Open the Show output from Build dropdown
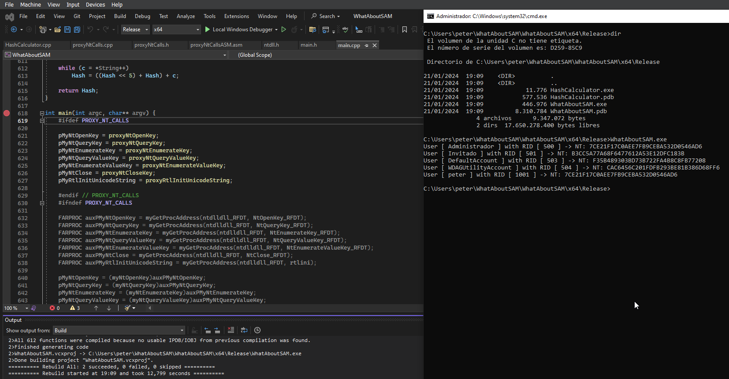Viewport: 729px width, 379px height. tap(119, 330)
